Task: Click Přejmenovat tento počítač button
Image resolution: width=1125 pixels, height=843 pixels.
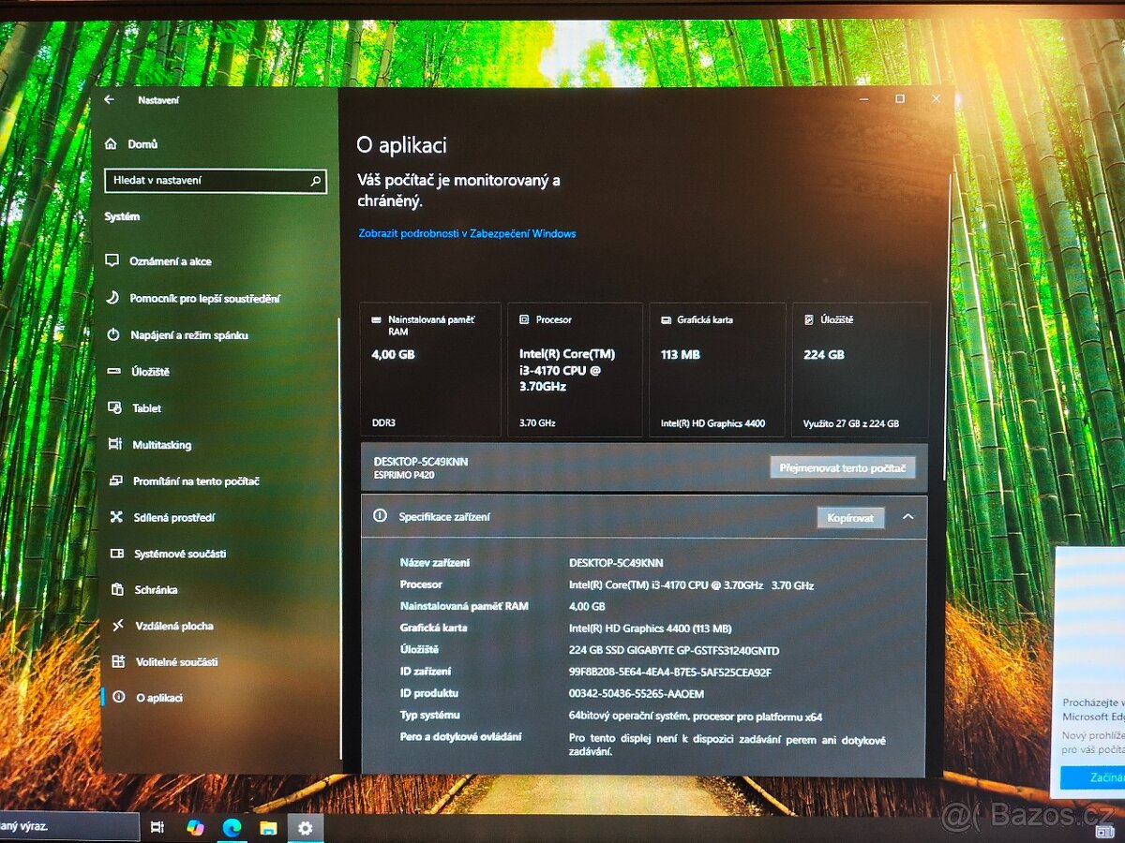Action: tap(842, 466)
